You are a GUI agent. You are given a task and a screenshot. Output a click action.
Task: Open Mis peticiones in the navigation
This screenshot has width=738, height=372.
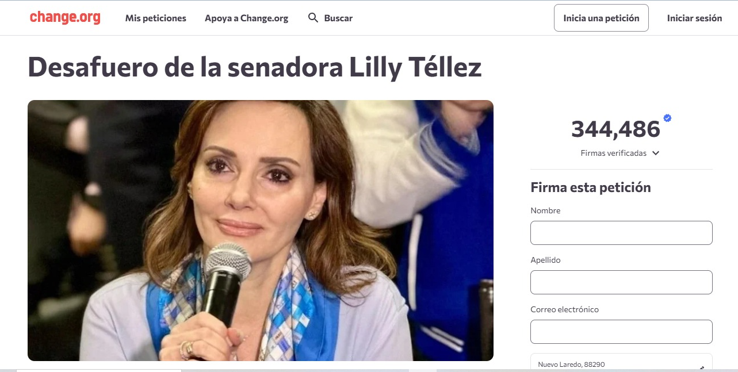click(x=156, y=18)
